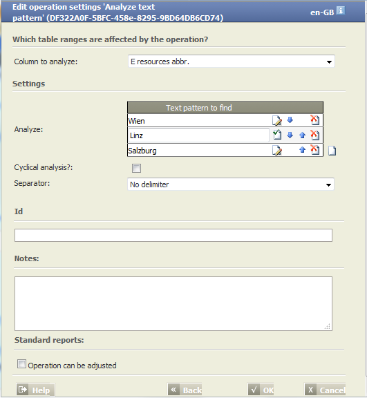This screenshot has width=367, height=398.
Task: Move the Linz row up
Action: click(x=302, y=135)
